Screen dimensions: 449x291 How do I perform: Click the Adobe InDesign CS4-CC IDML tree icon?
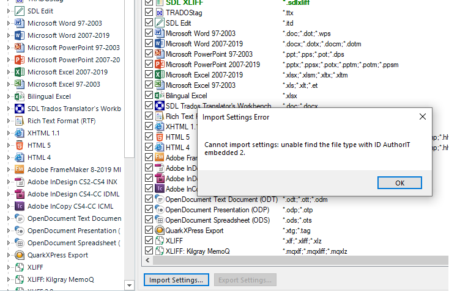(x=20, y=194)
